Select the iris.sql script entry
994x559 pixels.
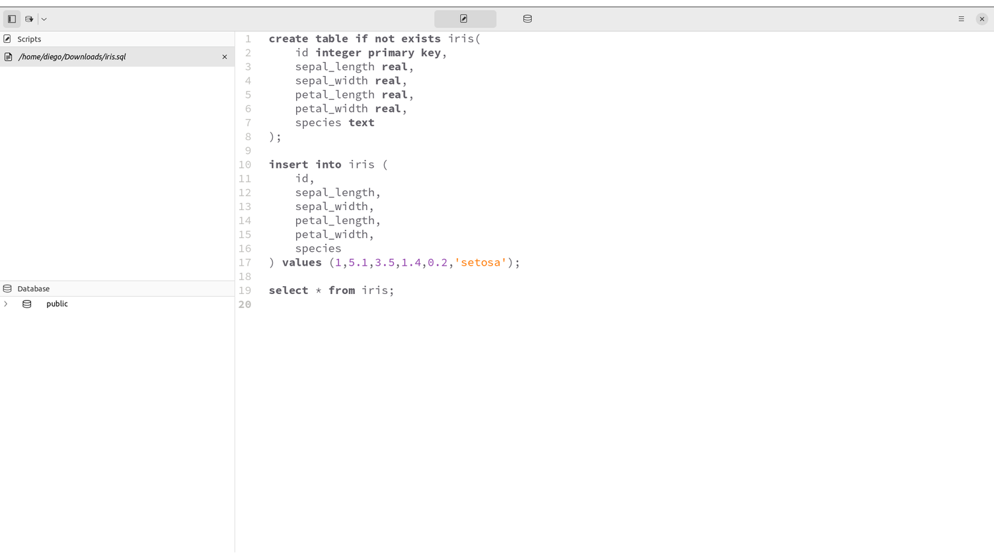(x=73, y=57)
